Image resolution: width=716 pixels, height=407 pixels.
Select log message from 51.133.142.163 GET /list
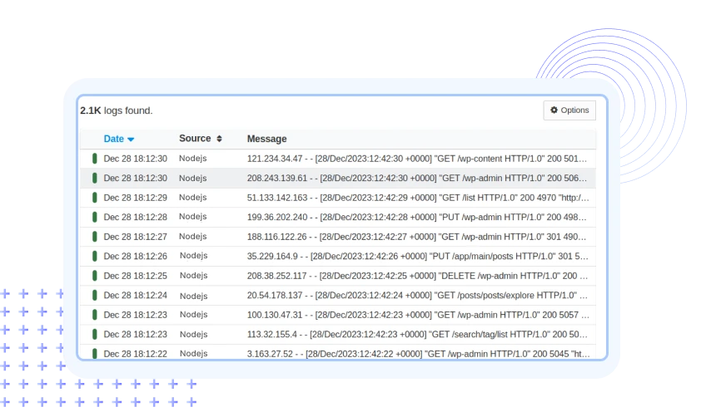418,198
